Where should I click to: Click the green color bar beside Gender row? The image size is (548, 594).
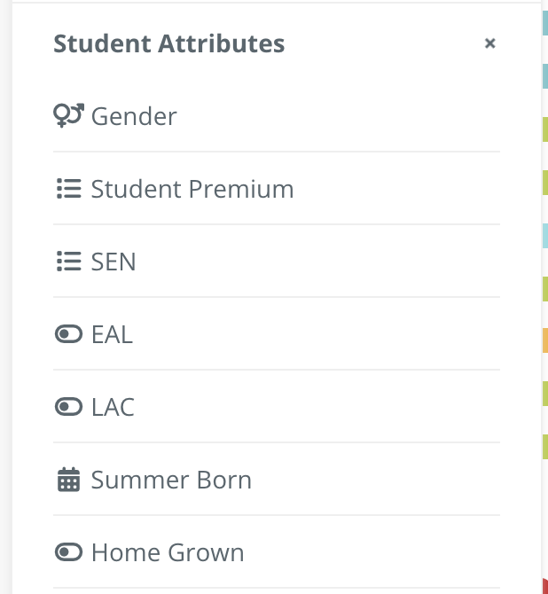(545, 129)
